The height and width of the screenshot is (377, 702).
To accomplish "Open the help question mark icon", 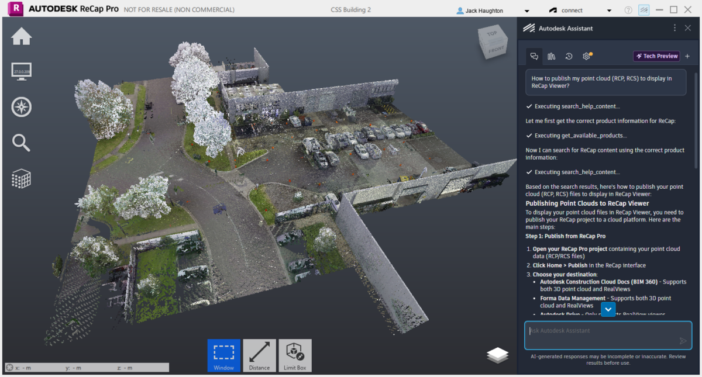I will pos(628,10).
